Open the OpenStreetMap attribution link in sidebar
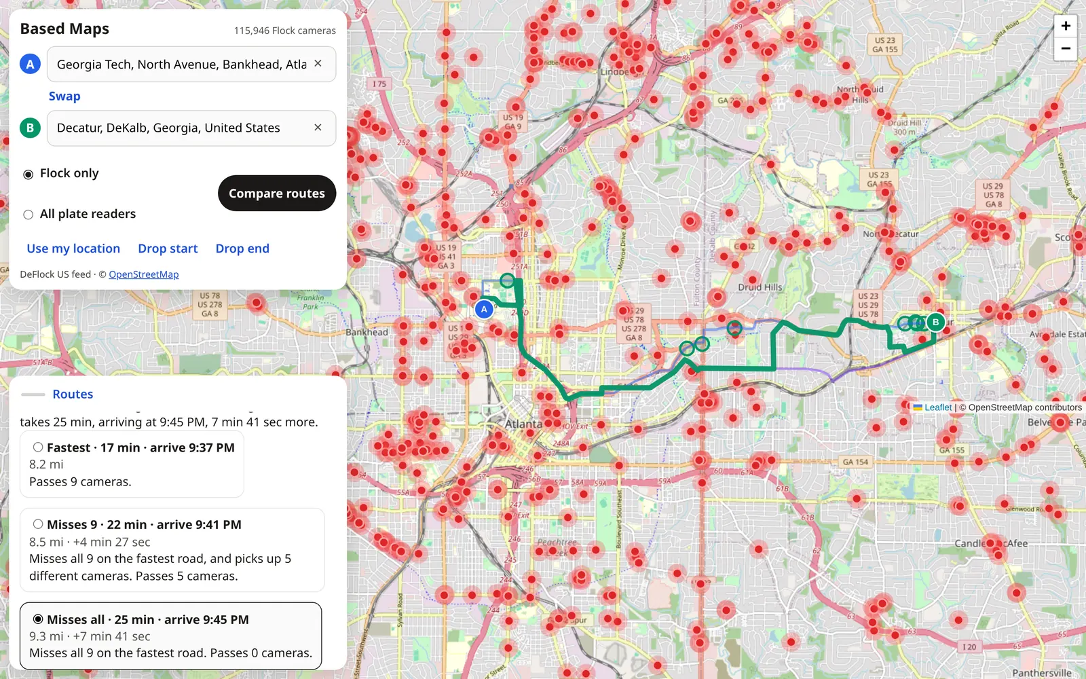 point(144,274)
